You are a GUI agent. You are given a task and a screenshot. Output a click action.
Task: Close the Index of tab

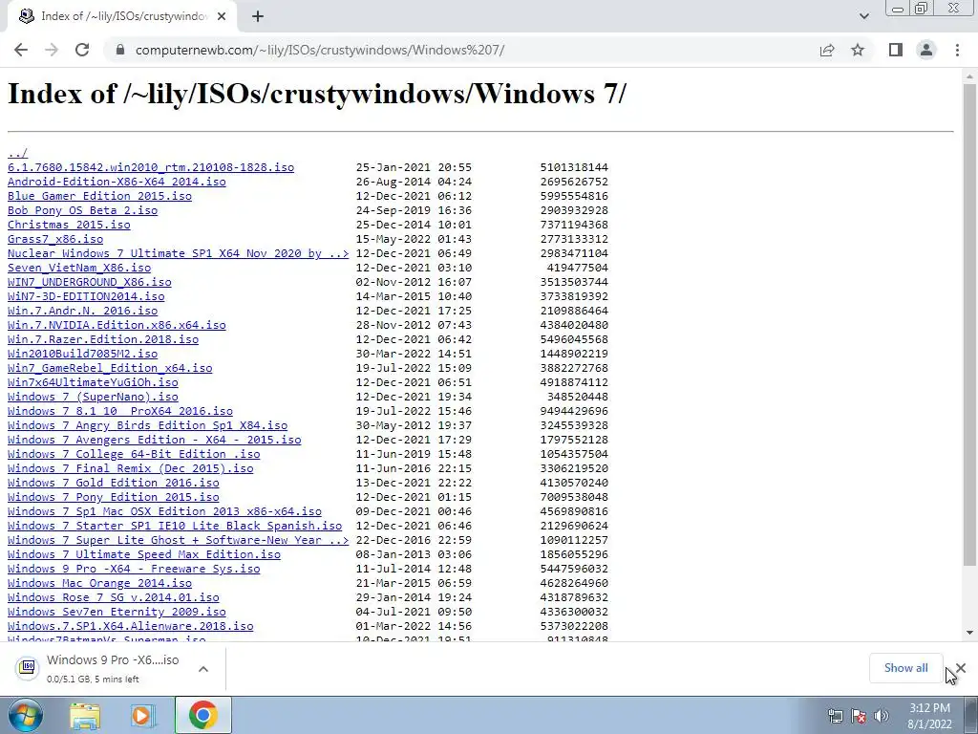222,16
